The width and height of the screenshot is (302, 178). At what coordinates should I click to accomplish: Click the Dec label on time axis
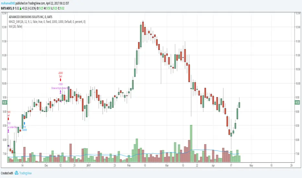[x=46, y=165]
